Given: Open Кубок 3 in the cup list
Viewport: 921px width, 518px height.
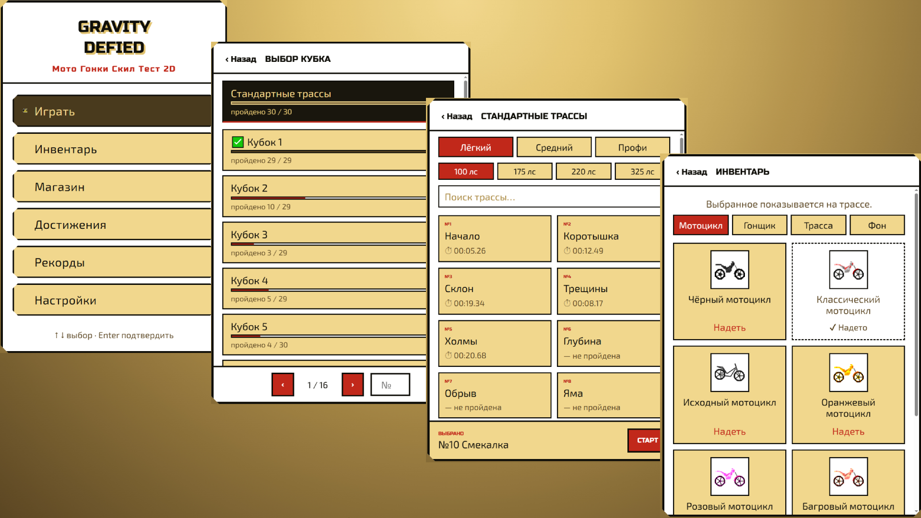Looking at the screenshot, I should (x=325, y=243).
